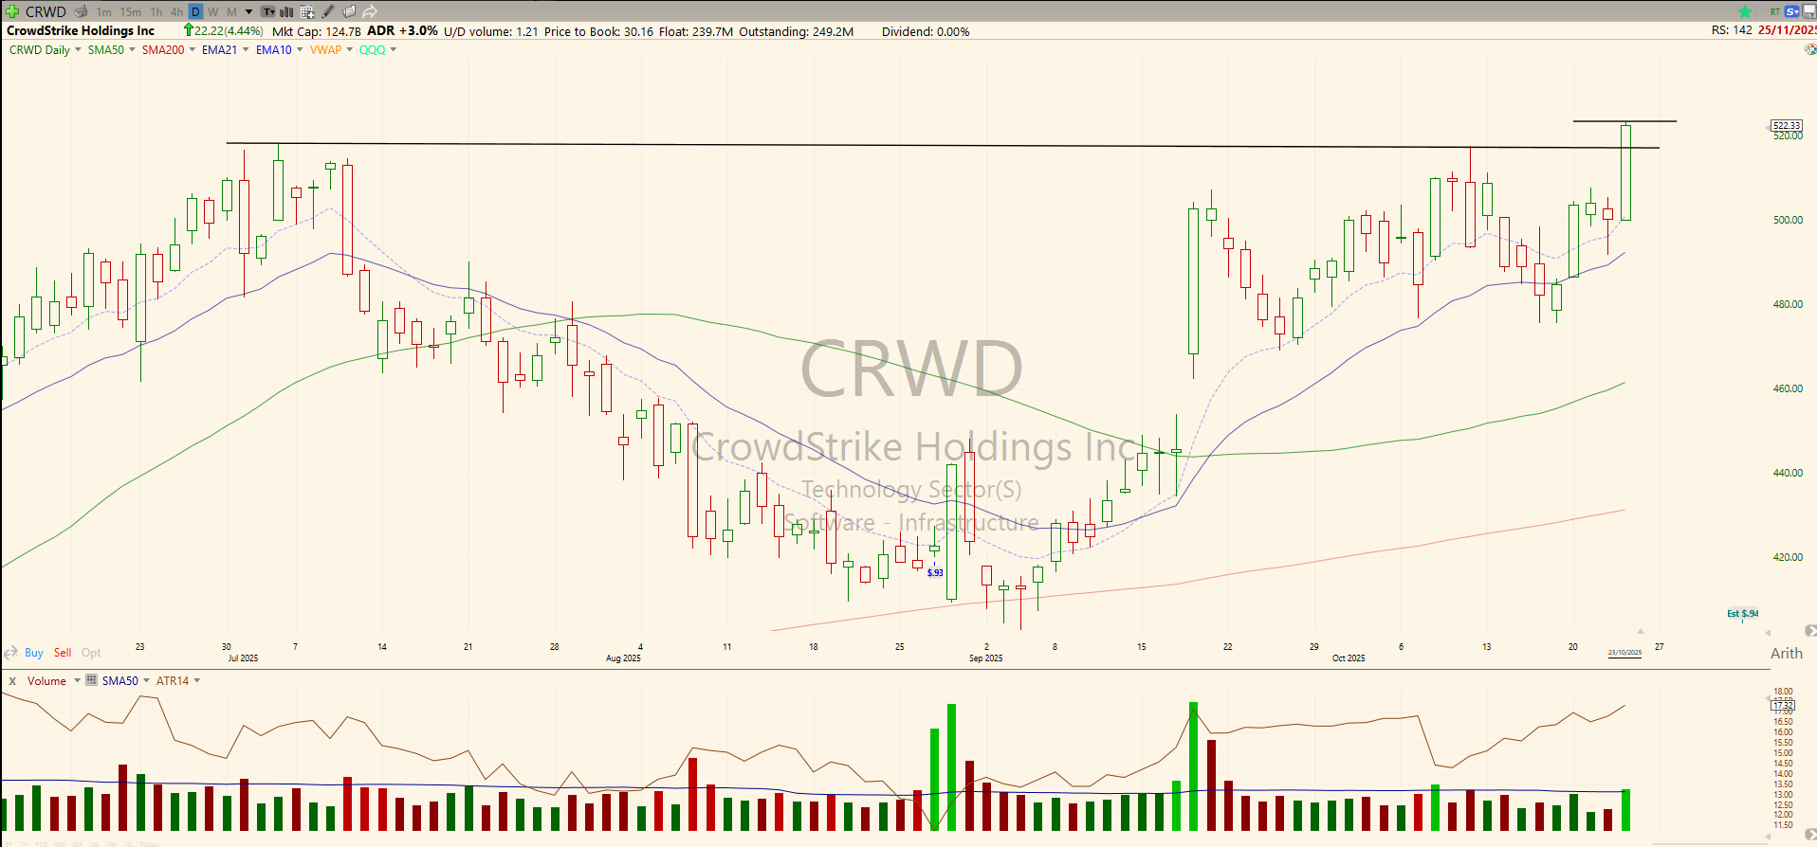1817x847 pixels.
Task: Switch to 1m timeframe
Action: 104,11
